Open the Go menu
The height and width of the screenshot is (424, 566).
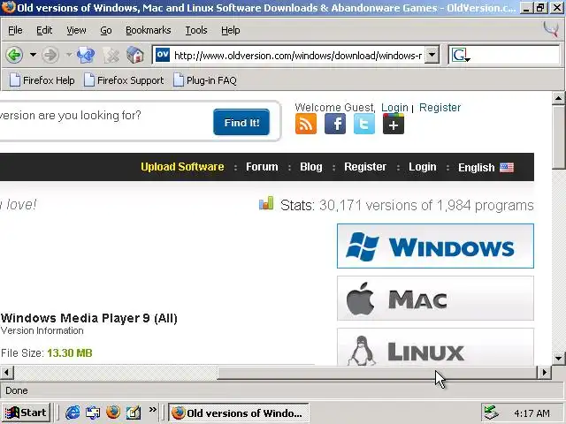tap(106, 30)
